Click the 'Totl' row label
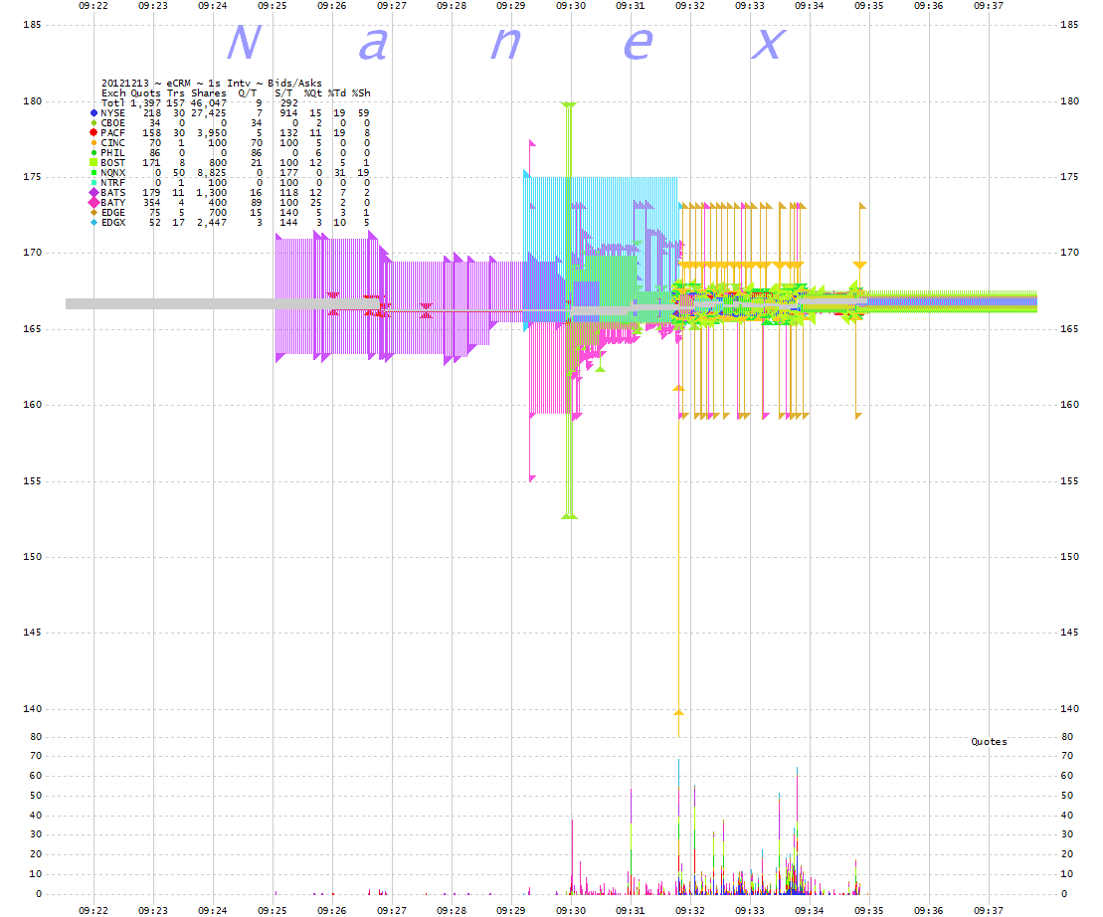Screen dimensions: 1103x917 click(x=112, y=103)
